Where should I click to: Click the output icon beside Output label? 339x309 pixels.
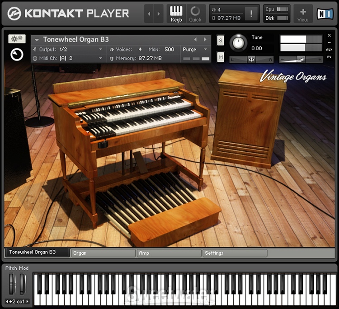click(x=35, y=50)
